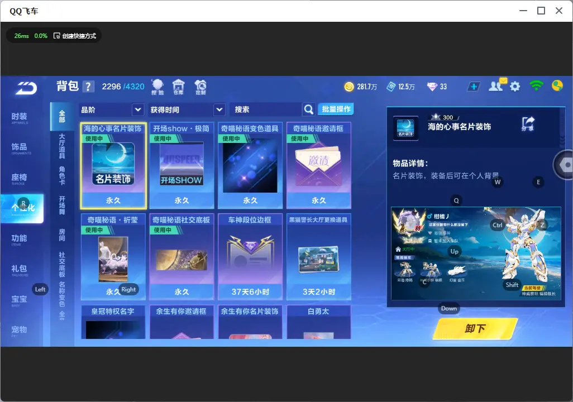The image size is (573, 402).
Task: Switch to the 宝宝 baby category
Action: 20,300
